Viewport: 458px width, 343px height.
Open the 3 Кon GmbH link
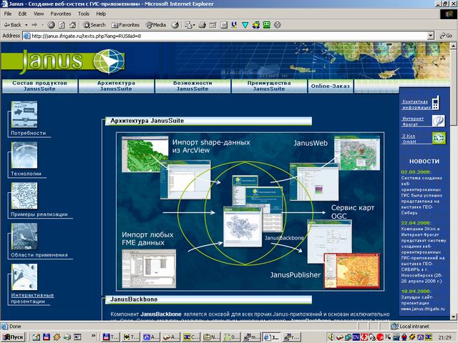pyautogui.click(x=409, y=139)
